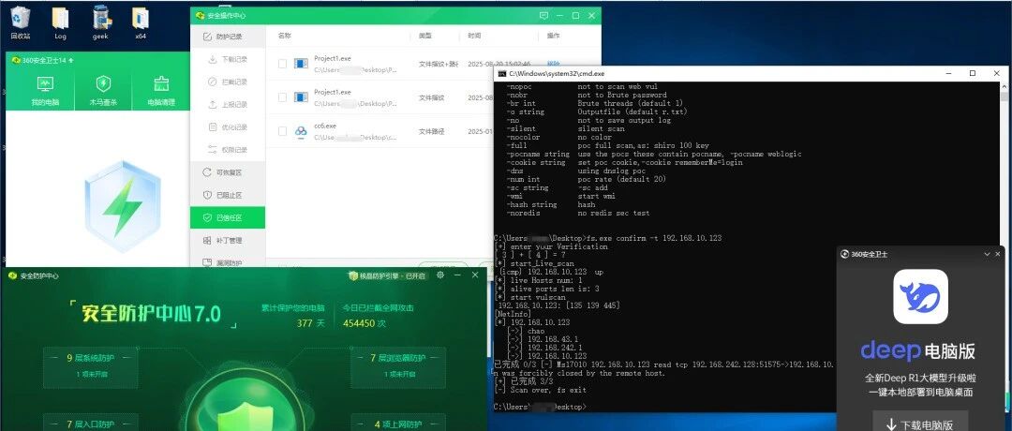Tick the checkbox for second Project1.exe row
The image size is (1012, 431).
(x=282, y=97)
